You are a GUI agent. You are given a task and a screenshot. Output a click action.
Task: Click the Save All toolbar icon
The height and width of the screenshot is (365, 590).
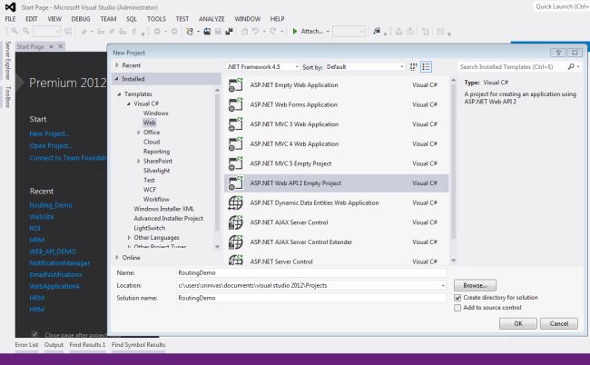[229, 31]
